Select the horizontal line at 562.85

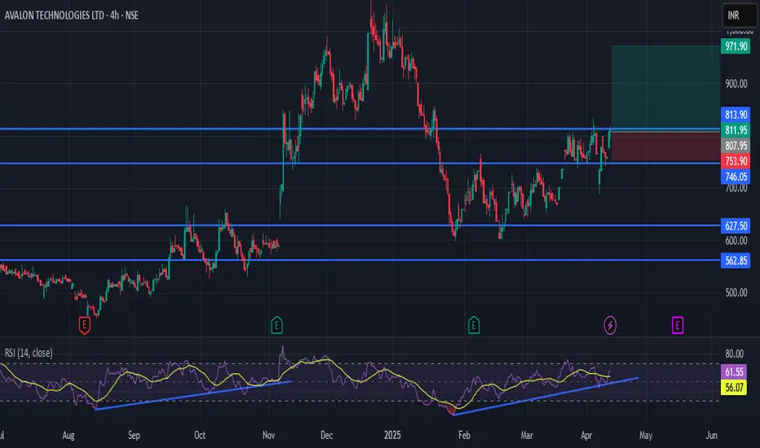[x=360, y=260]
